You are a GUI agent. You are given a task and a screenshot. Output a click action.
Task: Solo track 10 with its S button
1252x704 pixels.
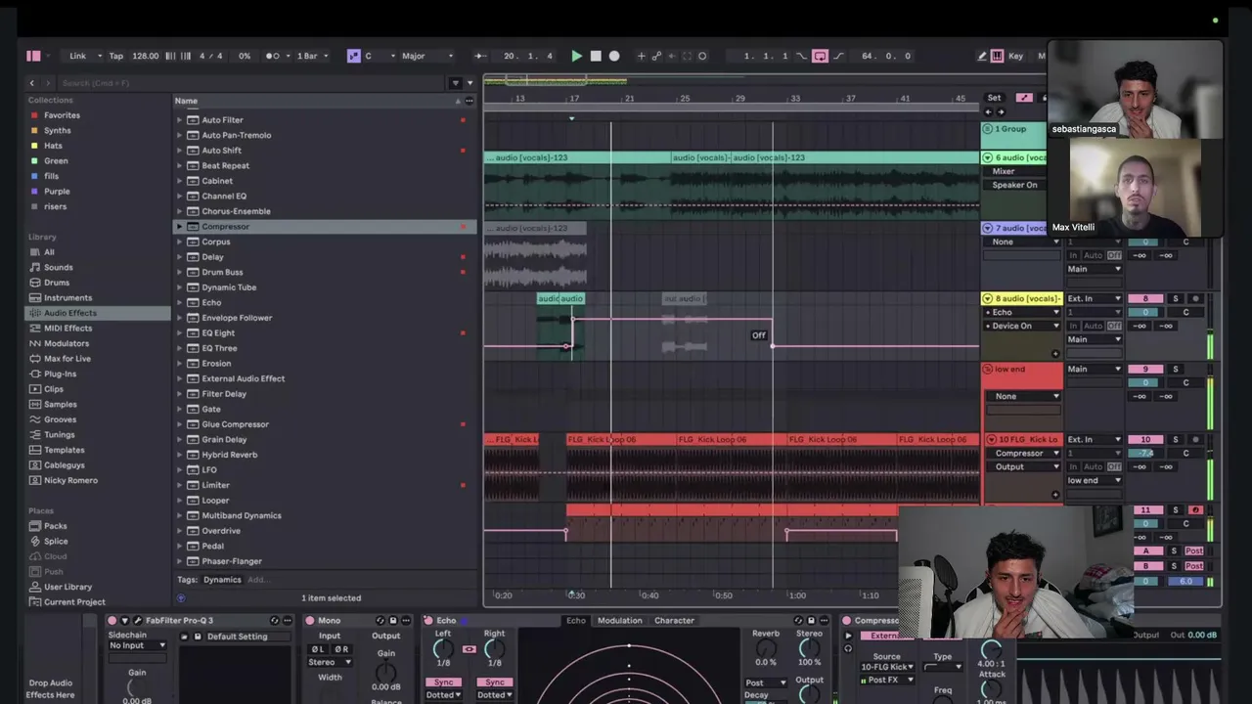(1176, 439)
